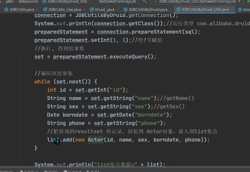The image size is (250, 172).
Task: Click the "phone" string literal
Action: point(149,123)
